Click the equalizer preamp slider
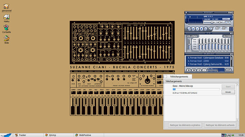245x137 pixels. (189, 44)
